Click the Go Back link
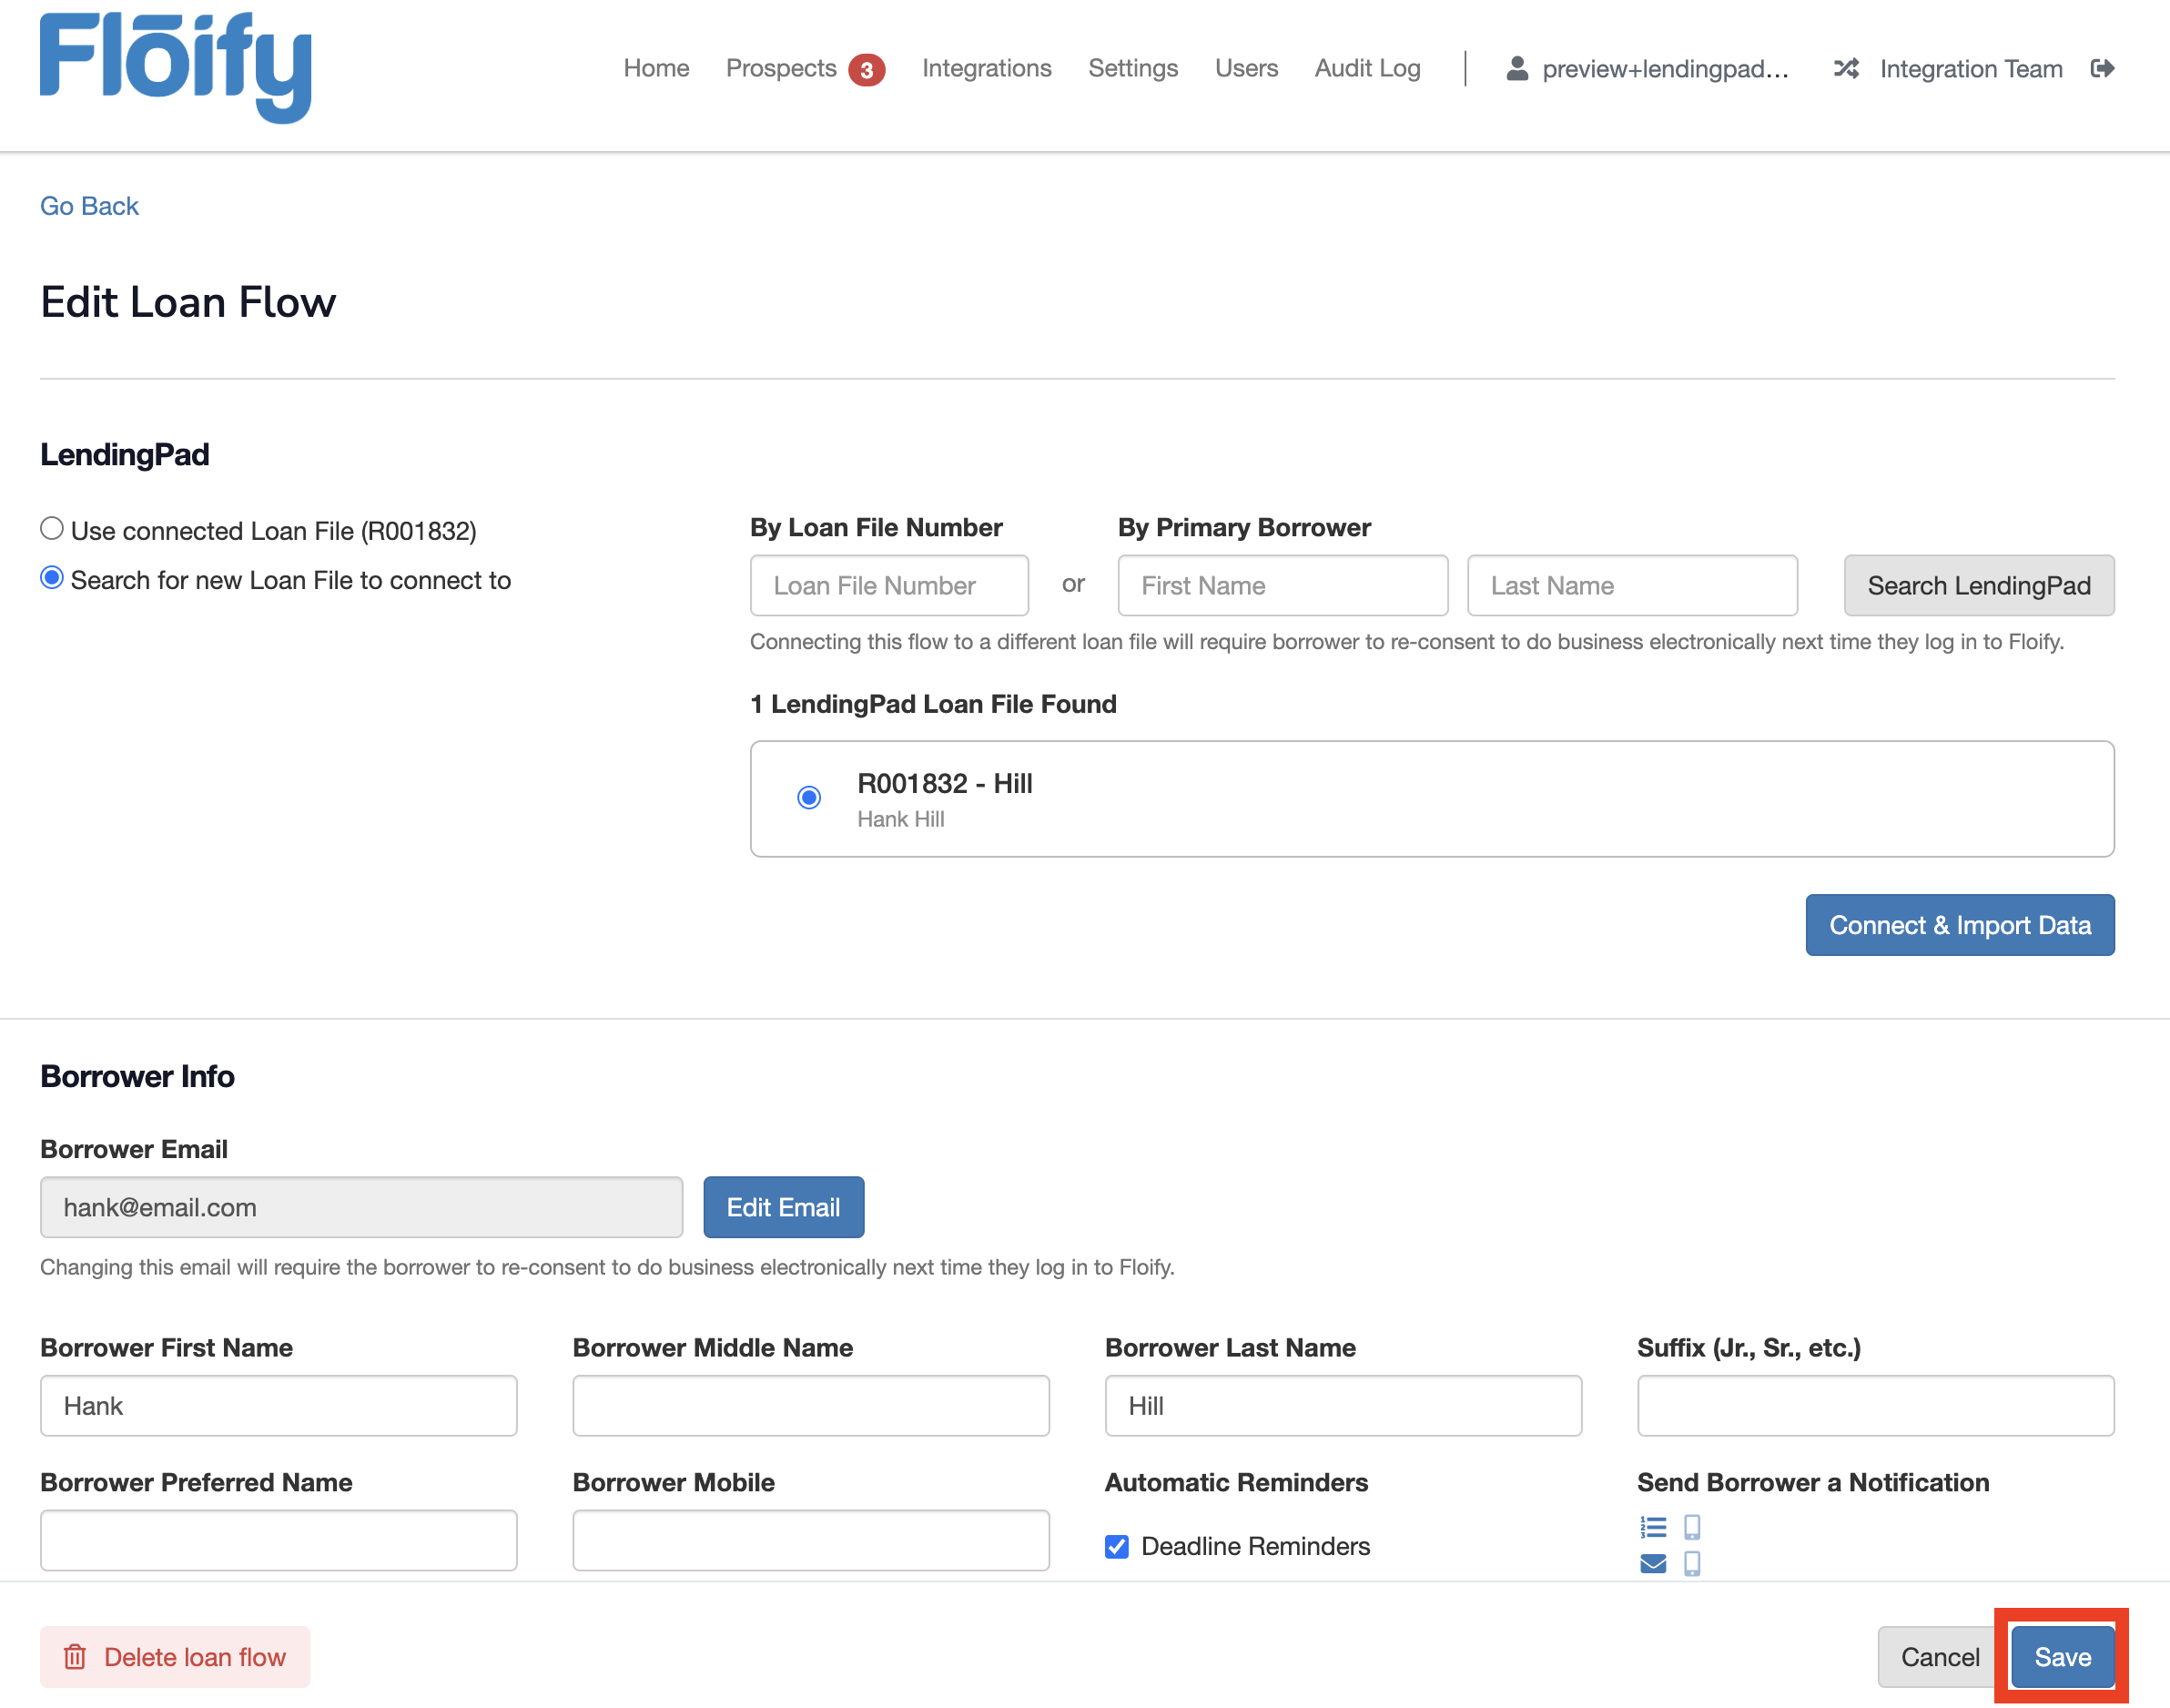The image size is (2170, 1708). point(89,206)
